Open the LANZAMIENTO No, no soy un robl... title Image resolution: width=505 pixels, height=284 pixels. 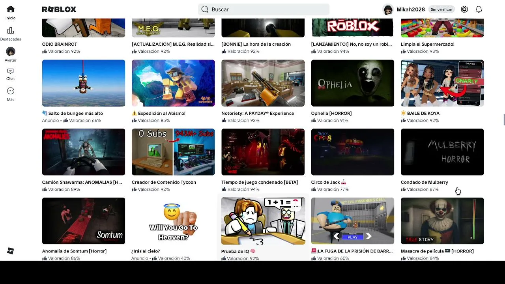[352, 44]
